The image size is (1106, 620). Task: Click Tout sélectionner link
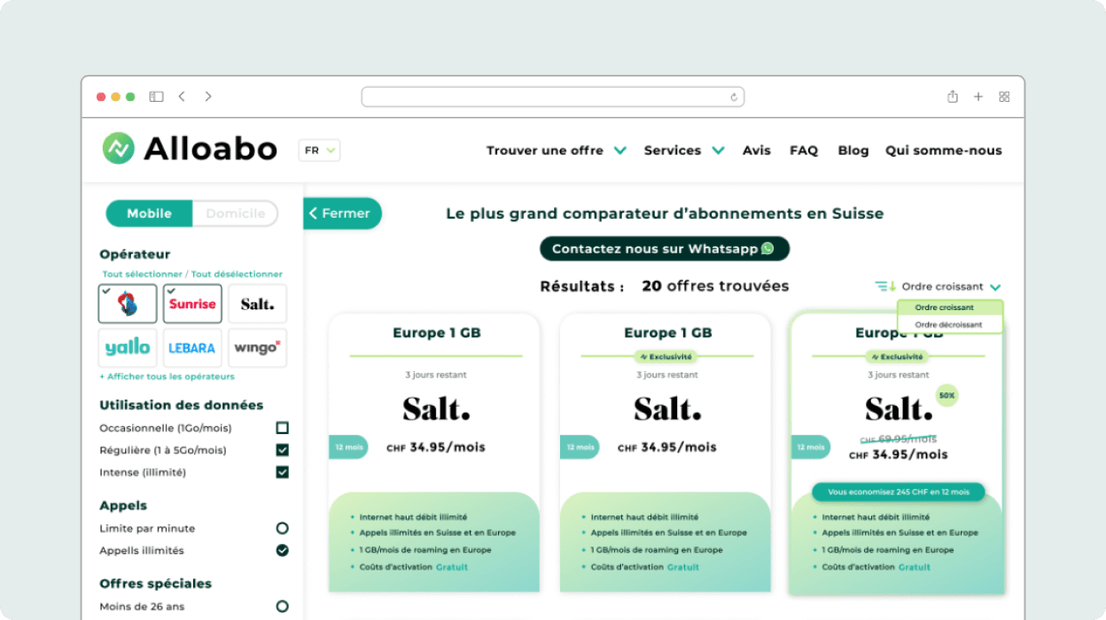[x=141, y=275]
